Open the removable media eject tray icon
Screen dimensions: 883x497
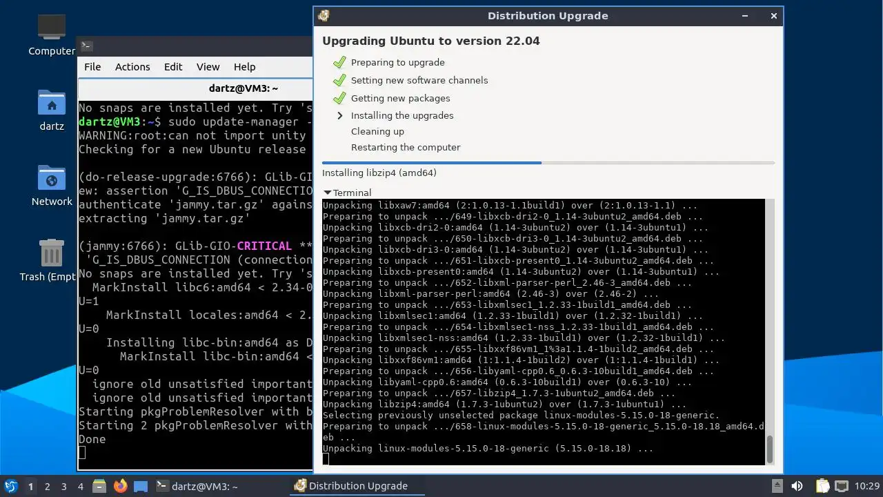pos(777,486)
